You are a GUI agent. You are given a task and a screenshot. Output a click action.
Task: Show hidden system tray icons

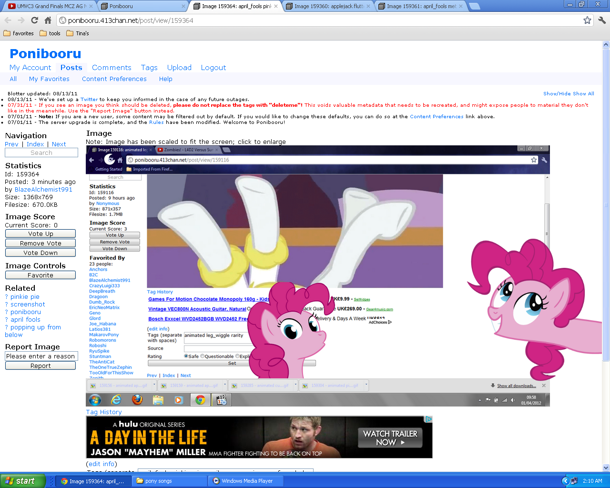tap(566, 481)
